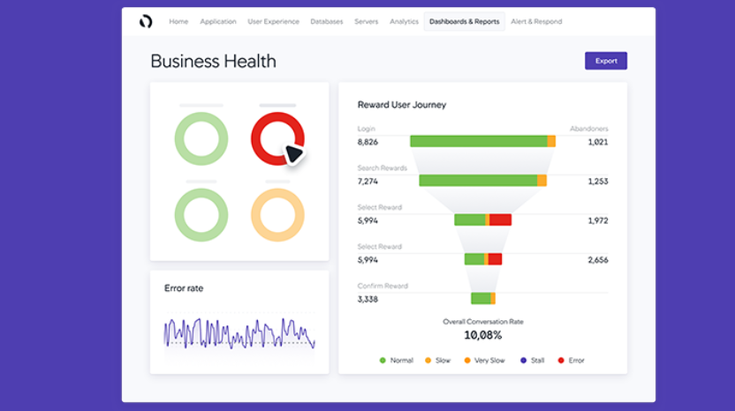Switch to the Servers tab

pos(367,21)
